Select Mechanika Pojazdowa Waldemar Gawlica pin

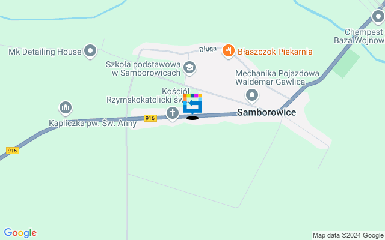(252, 95)
